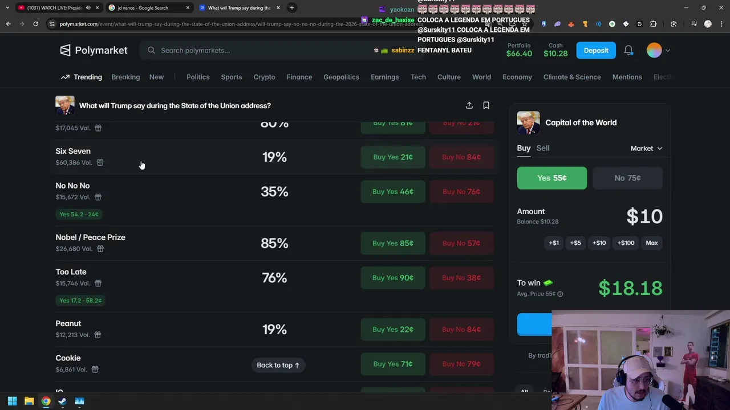Click the Portfolio $66.40 balance
Screen dimensions: 730x410
(x=519, y=50)
